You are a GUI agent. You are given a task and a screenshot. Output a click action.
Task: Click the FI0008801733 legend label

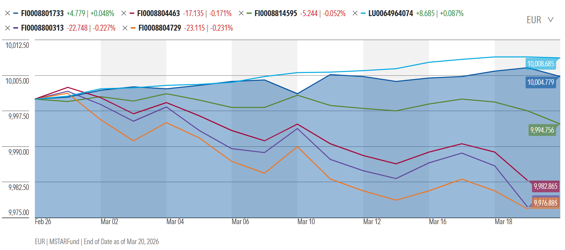(x=42, y=13)
